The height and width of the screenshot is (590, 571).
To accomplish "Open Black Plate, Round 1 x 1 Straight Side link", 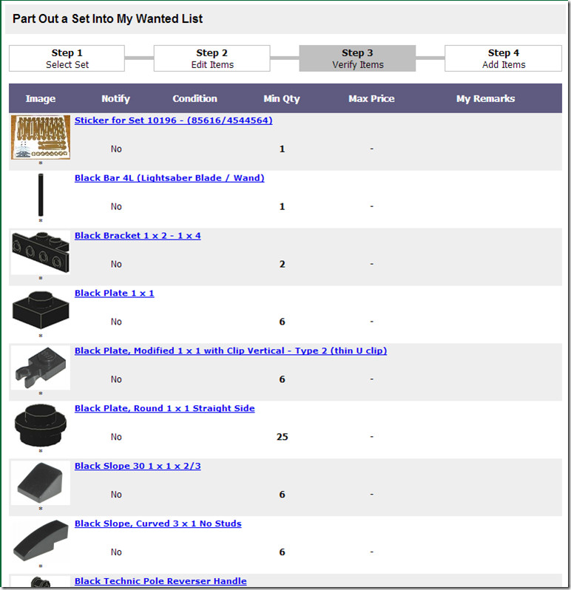I will [164, 409].
